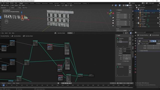Toggle viewport overlays button
The image size is (160, 90).
(x=120, y=5)
